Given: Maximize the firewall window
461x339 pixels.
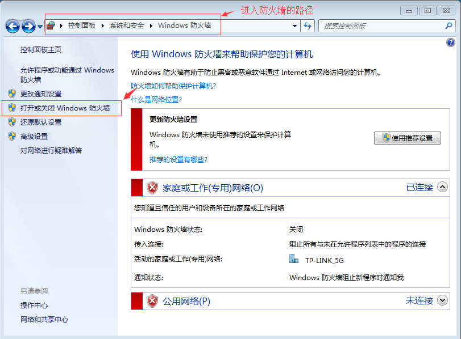Looking at the screenshot, I should click(x=427, y=11).
